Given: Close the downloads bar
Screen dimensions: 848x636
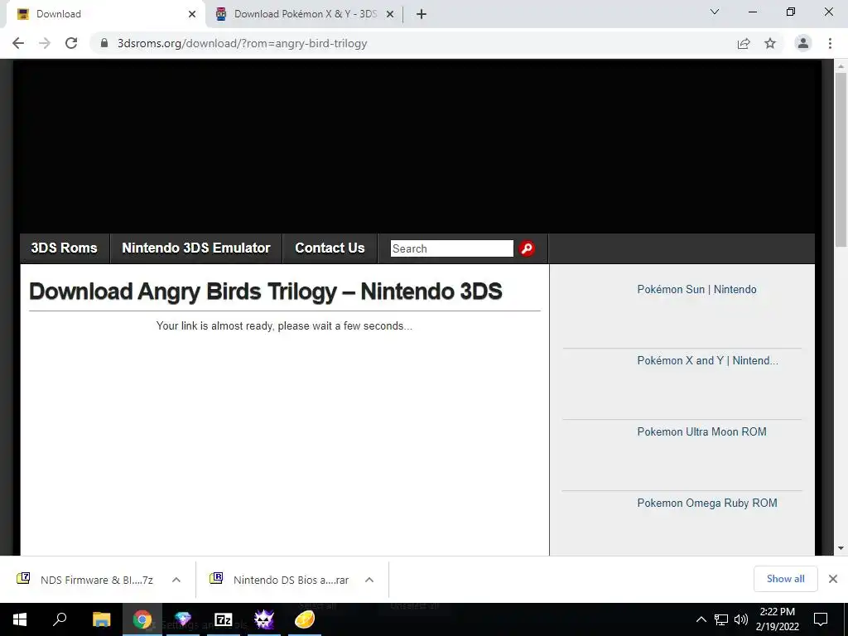Looking at the screenshot, I should tap(833, 579).
